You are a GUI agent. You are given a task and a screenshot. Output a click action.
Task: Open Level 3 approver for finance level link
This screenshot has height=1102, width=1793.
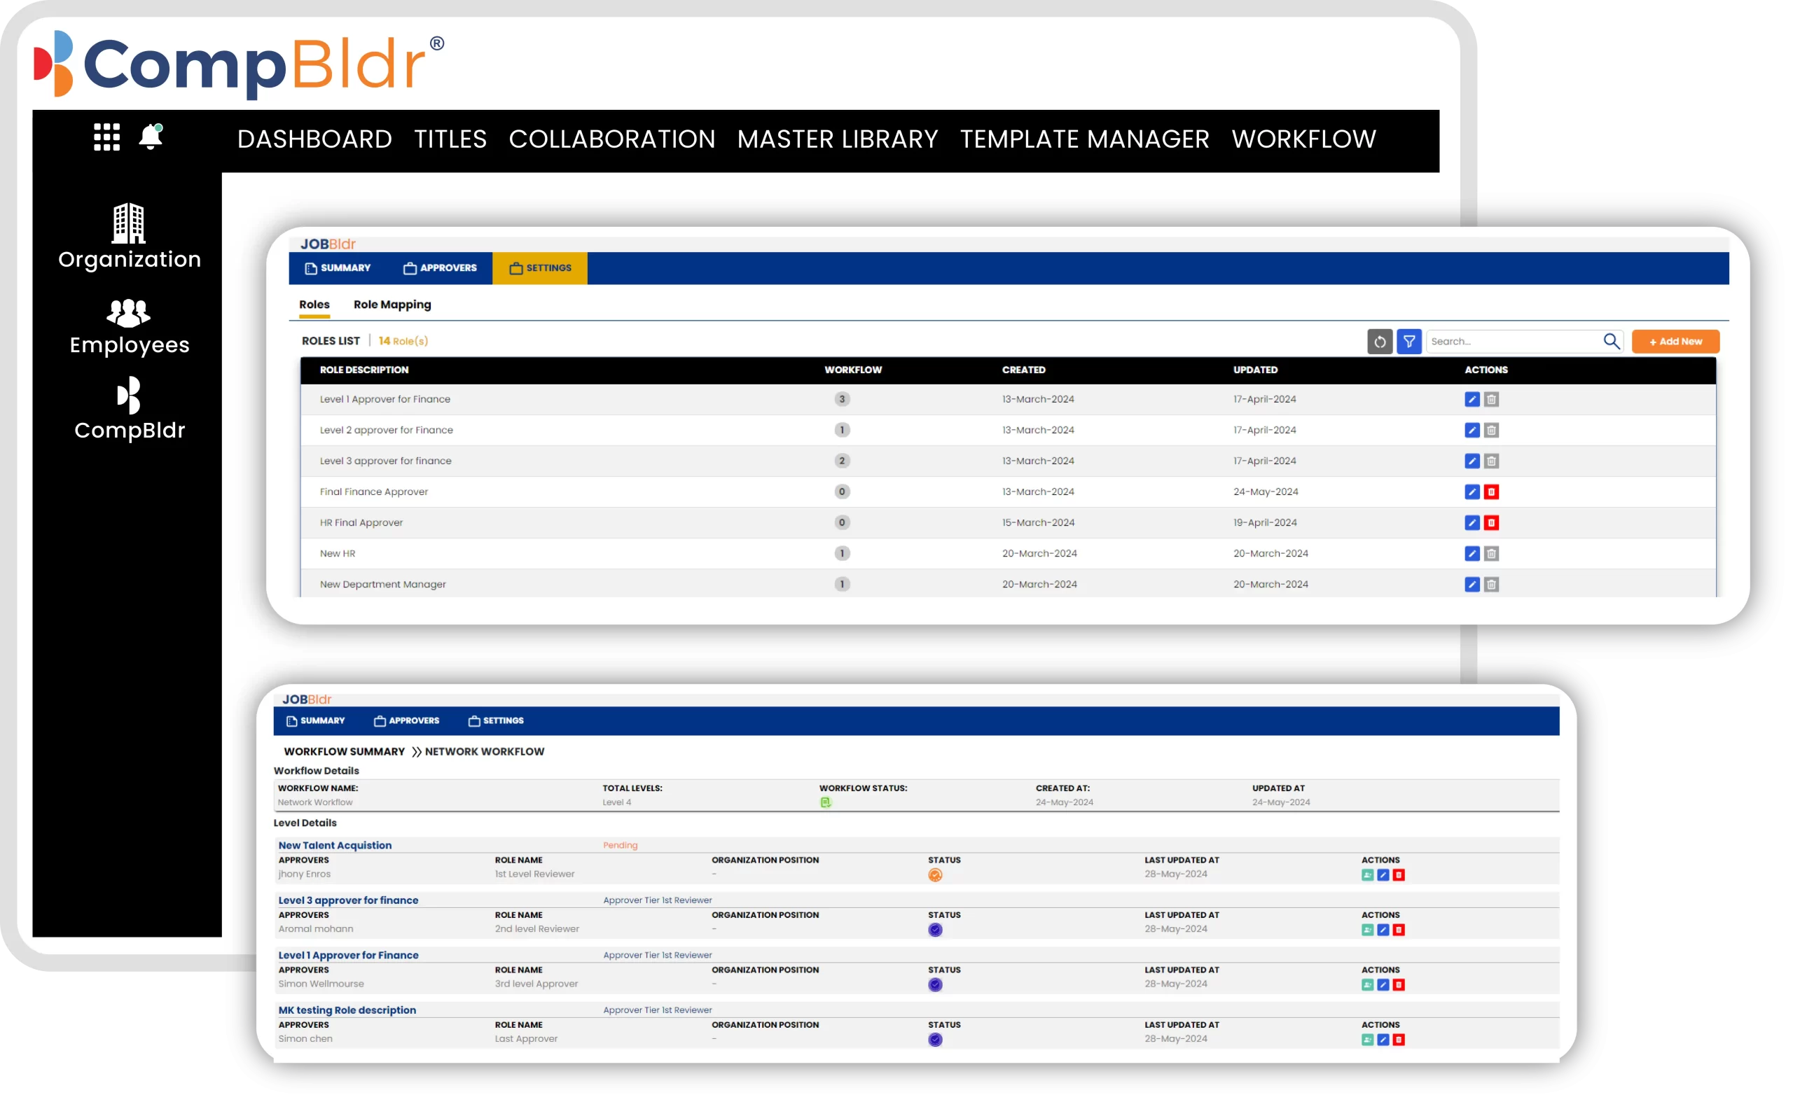point(349,901)
